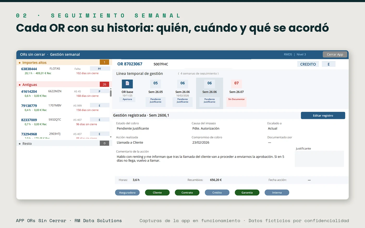Open OR 73294968 in list
This screenshot has height=228, width=365.
pyautogui.click(x=63, y=135)
